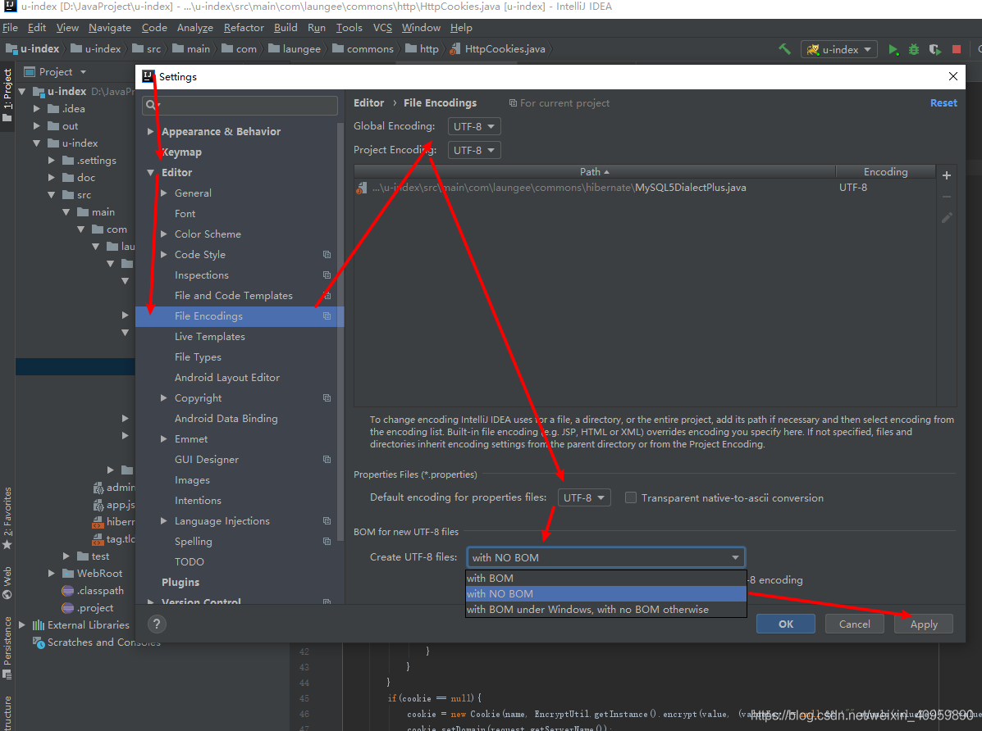
Task: Select Font in settings tree
Action: click(185, 213)
